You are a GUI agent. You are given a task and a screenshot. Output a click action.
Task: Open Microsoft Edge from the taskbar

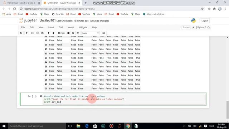coord(87,126)
